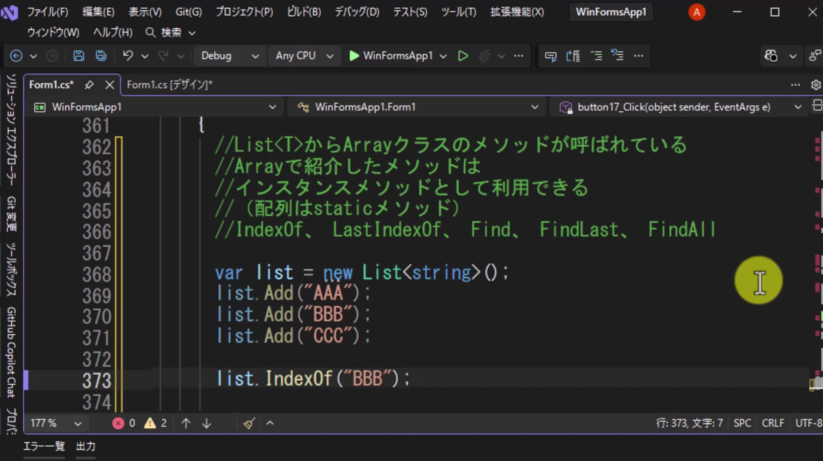This screenshot has width=823, height=461.
Task: Click the uncomment selected lines icon
Action: [617, 56]
